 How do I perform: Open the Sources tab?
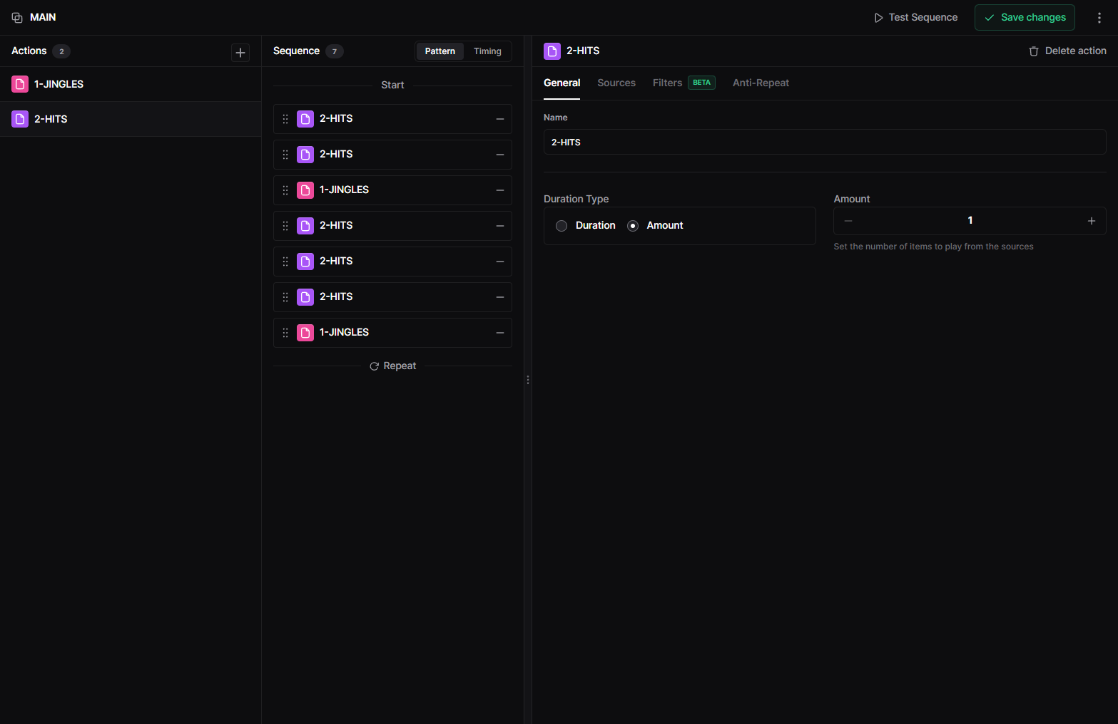coord(616,83)
